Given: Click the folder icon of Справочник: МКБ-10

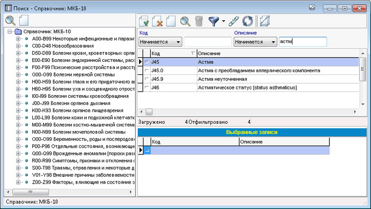Looking at the screenshot, I should (x=18, y=32).
